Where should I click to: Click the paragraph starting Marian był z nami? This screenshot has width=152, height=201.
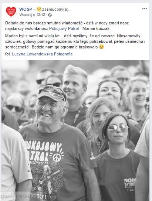coord(75,41)
